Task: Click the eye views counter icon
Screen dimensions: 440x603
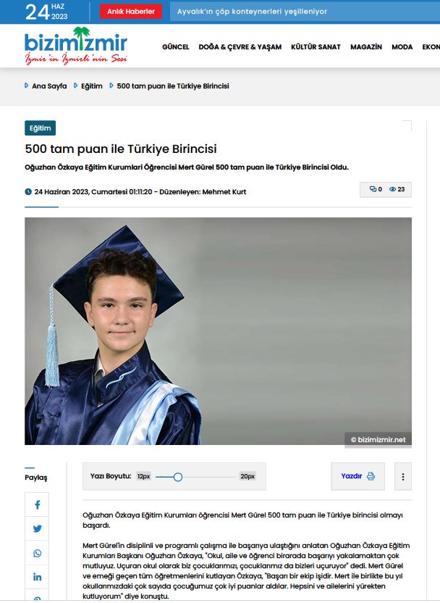Action: click(x=392, y=189)
